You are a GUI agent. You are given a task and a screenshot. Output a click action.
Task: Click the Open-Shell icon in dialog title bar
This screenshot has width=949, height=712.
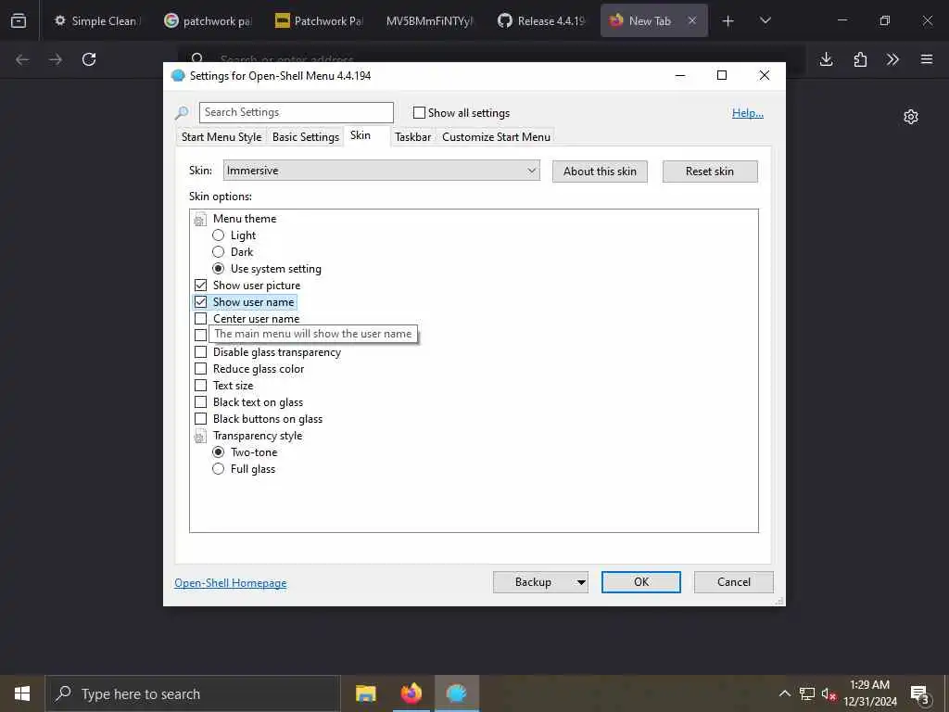click(178, 76)
